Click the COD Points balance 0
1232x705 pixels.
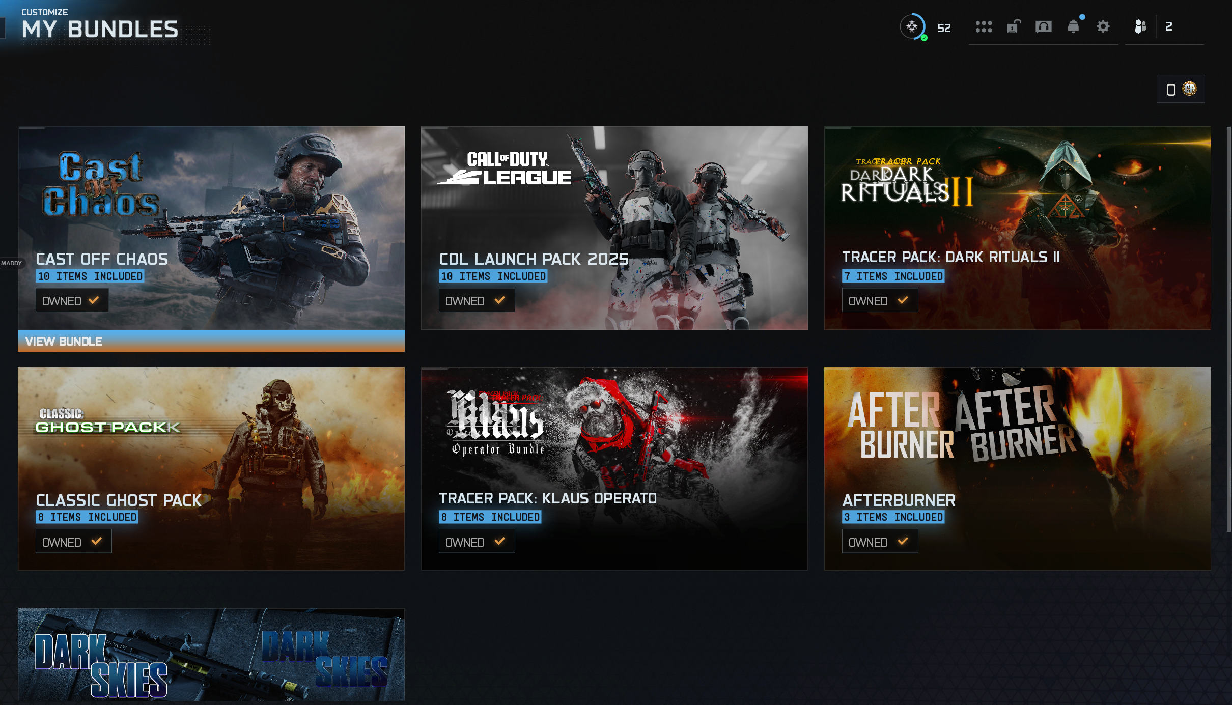[x=1171, y=90]
